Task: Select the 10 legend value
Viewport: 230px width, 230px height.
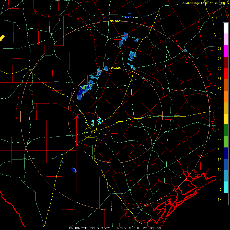Action: click(x=220, y=169)
